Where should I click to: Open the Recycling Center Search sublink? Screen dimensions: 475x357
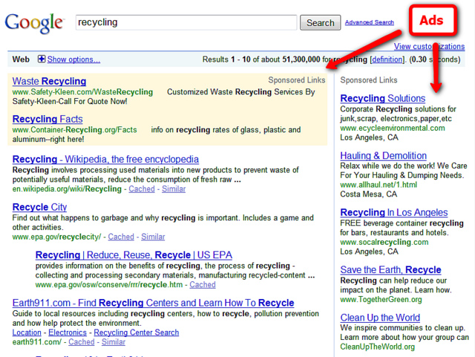click(x=137, y=333)
